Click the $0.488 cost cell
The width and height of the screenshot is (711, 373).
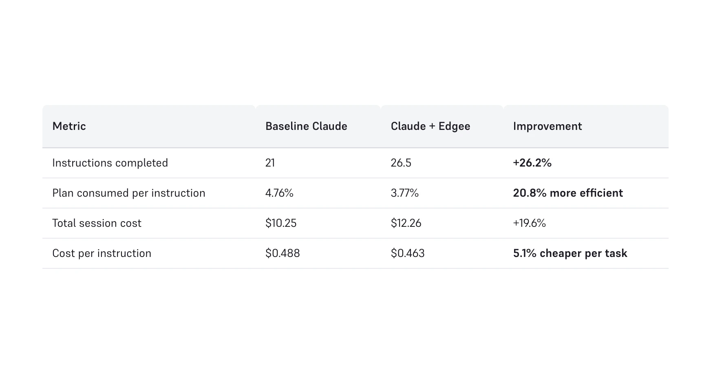[283, 253]
